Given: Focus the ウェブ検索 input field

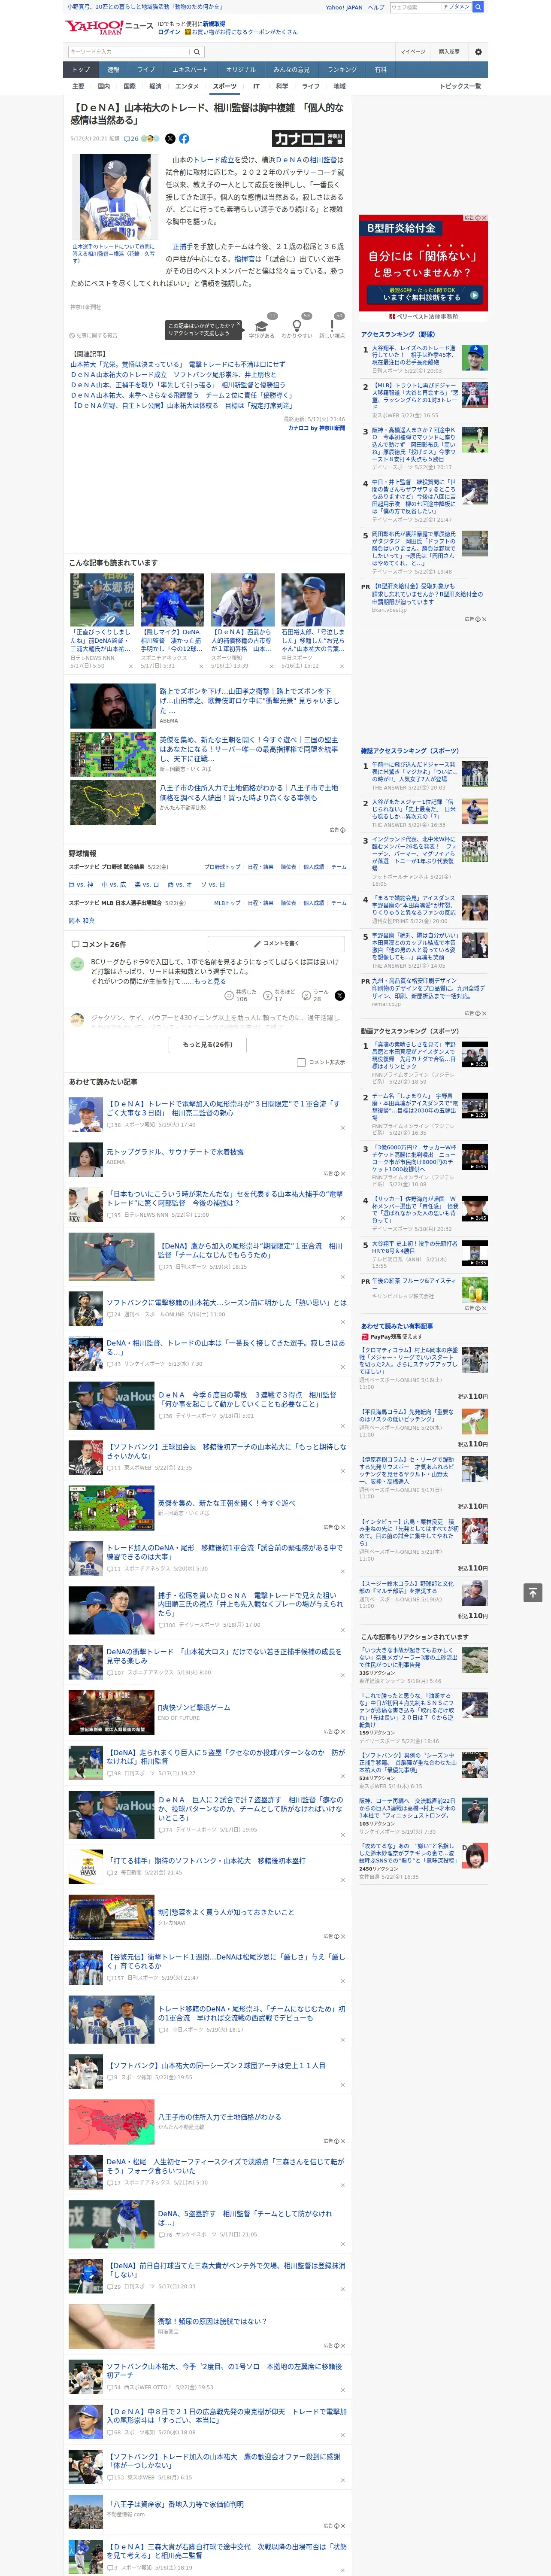Looking at the screenshot, I should [x=416, y=7].
